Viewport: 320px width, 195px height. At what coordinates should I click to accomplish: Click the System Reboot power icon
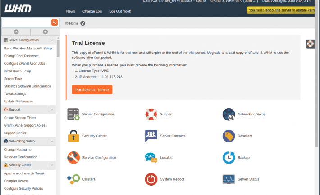[151, 179]
